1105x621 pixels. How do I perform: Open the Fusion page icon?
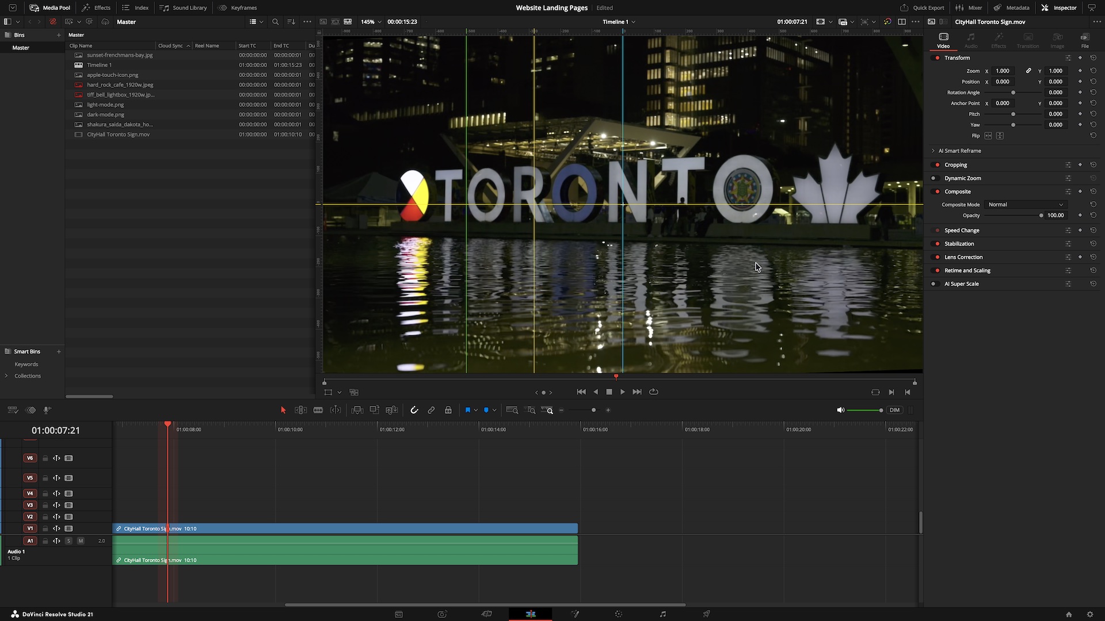coord(575,614)
